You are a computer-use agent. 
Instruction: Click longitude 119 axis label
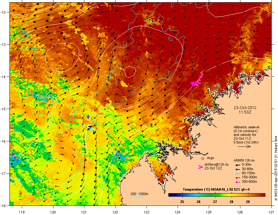(x=22, y=212)
